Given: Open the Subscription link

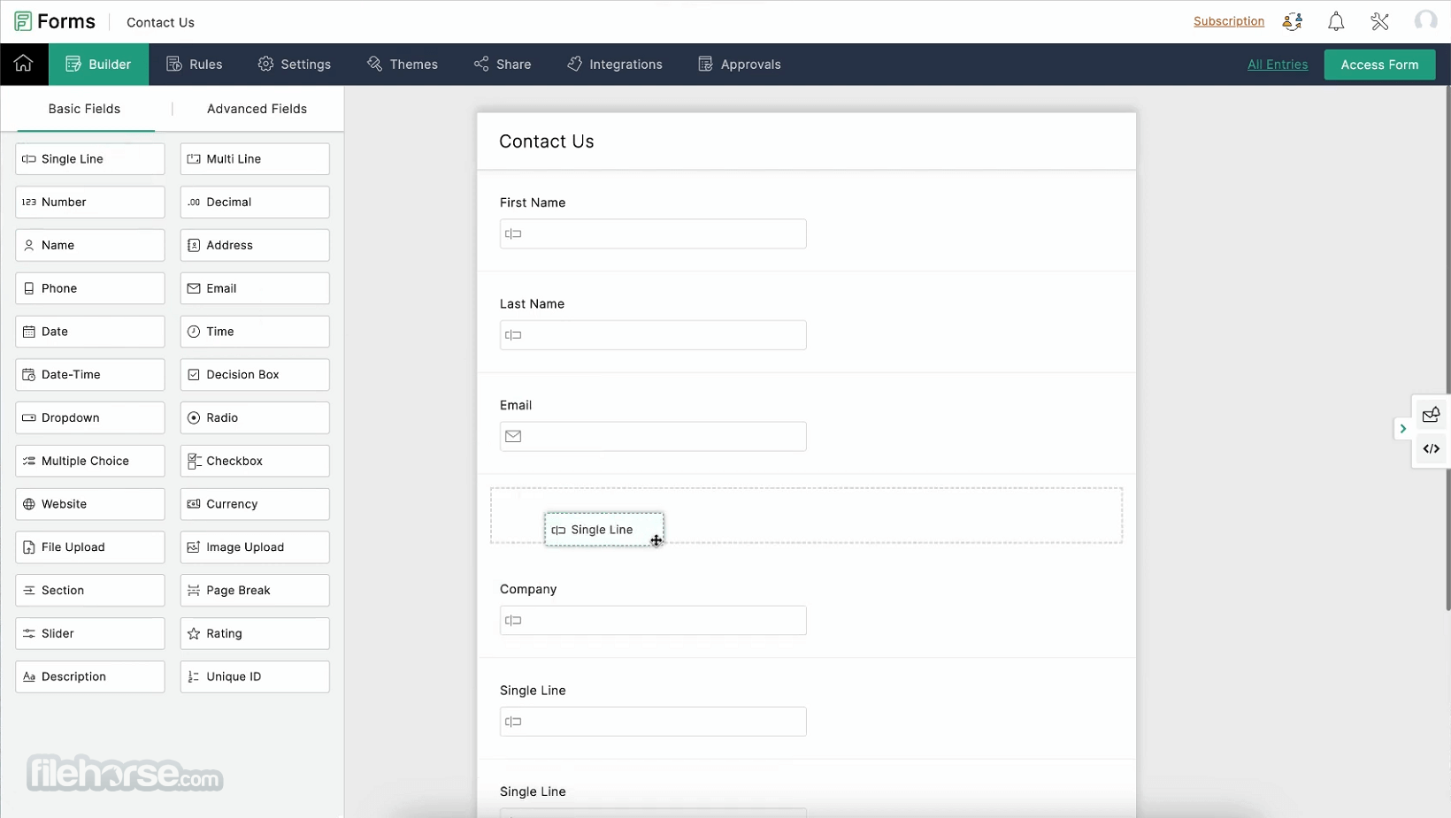Looking at the screenshot, I should click(x=1229, y=21).
